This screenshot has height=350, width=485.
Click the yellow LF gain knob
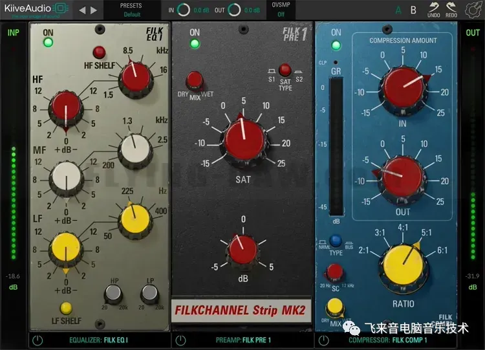point(66,249)
